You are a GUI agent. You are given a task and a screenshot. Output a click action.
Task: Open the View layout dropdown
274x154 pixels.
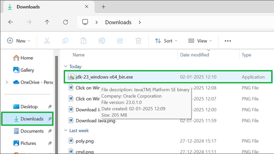coord(200,41)
